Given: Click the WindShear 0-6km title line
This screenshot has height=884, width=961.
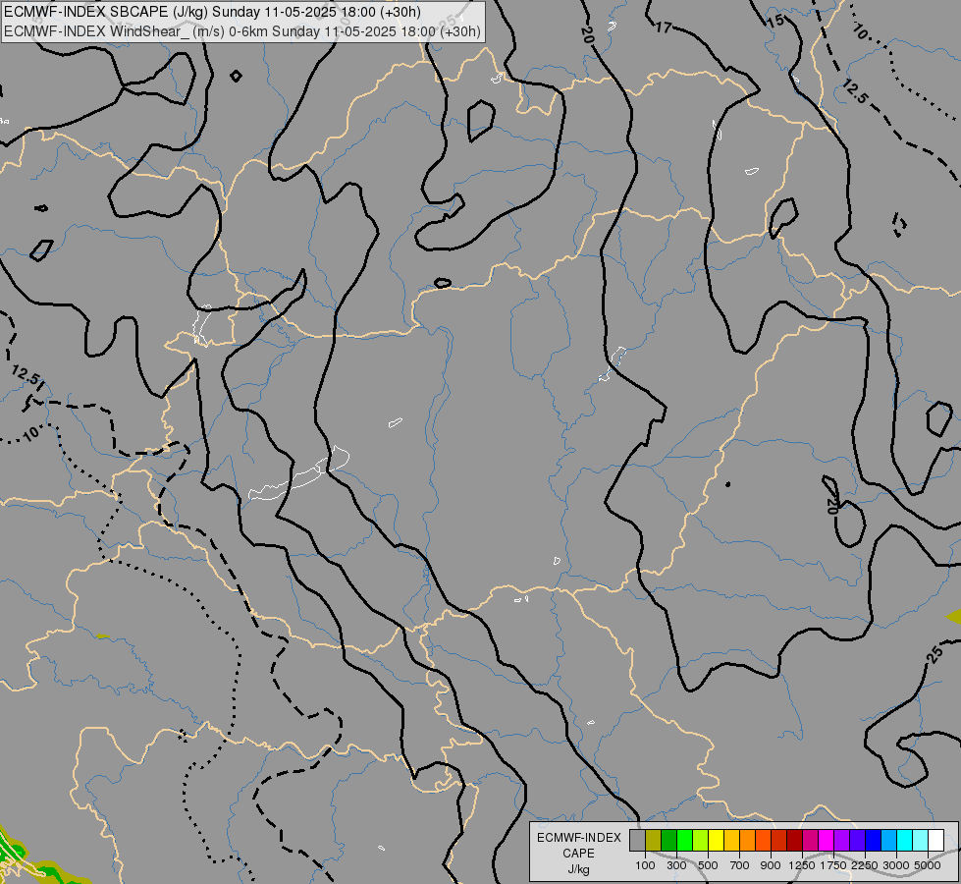Looking at the screenshot, I should pos(242,31).
